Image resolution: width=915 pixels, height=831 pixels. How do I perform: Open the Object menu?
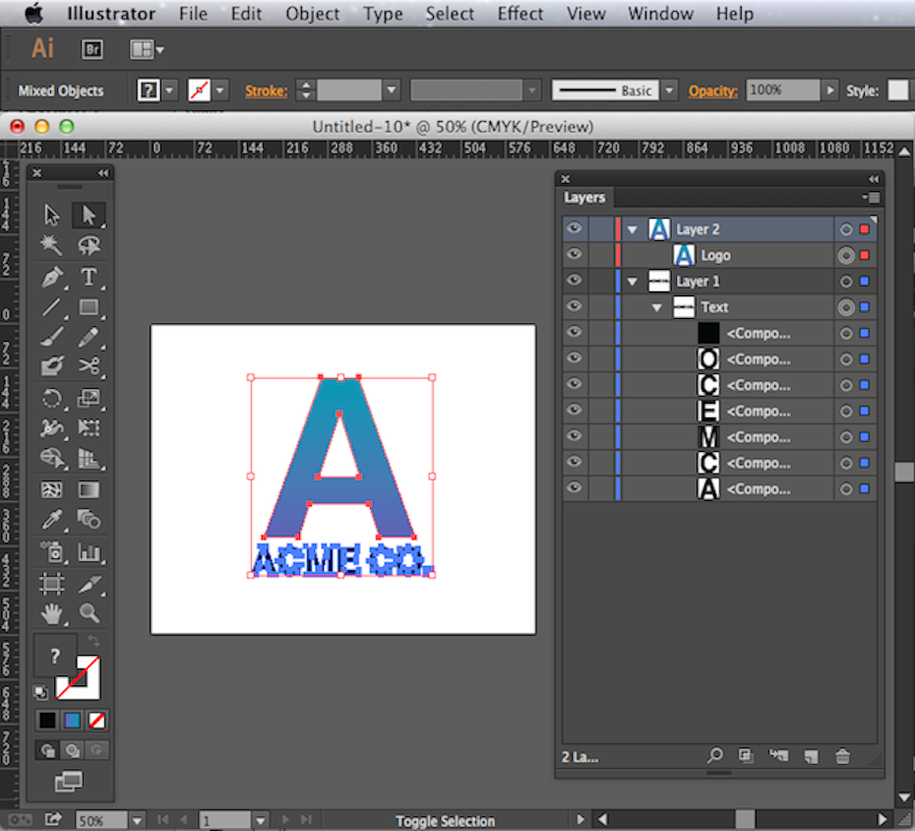pos(312,14)
